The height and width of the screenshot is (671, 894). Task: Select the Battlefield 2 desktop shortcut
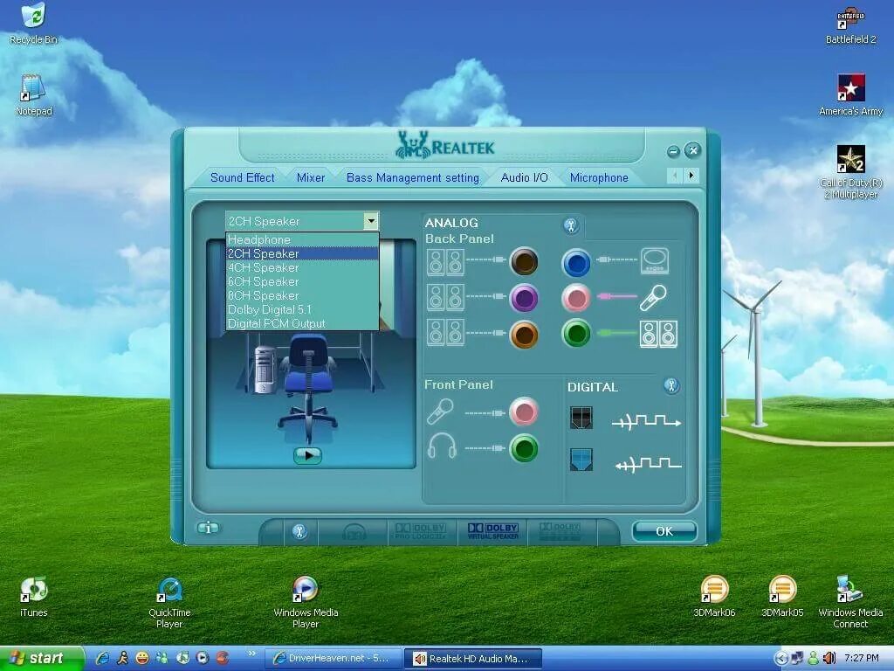[x=850, y=25]
